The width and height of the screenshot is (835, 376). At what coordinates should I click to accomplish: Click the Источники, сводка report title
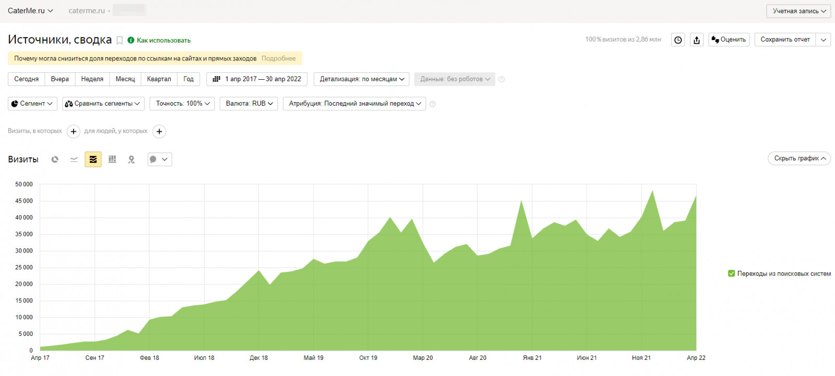[60, 40]
